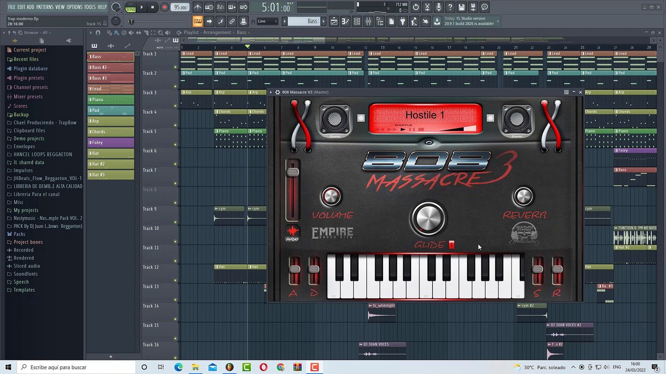Mute Track 2 with its green light
666x374 pixels.
[175, 86]
